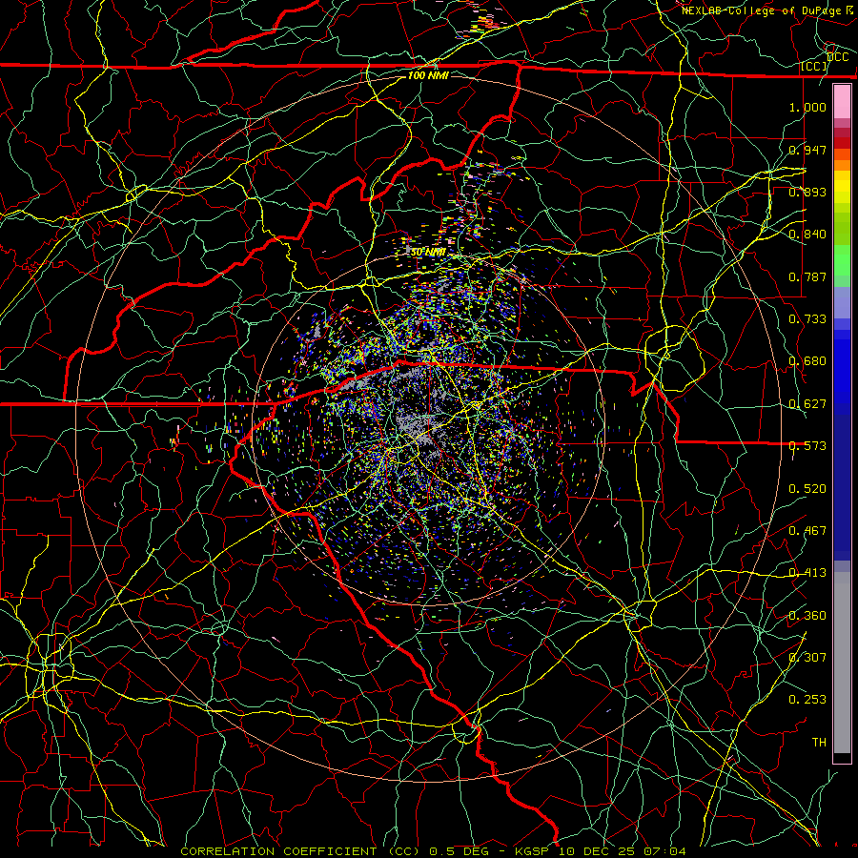
Task: Click the pink swatch atop the color bar
Action: [842, 102]
